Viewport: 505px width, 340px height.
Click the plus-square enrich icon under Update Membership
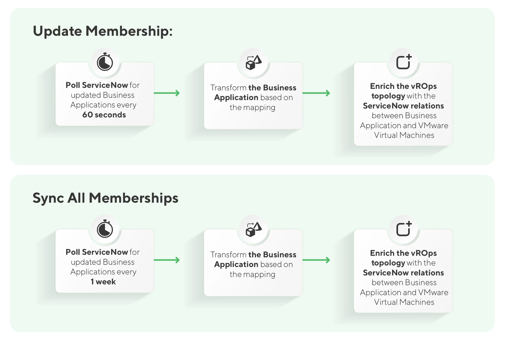pyautogui.click(x=404, y=62)
